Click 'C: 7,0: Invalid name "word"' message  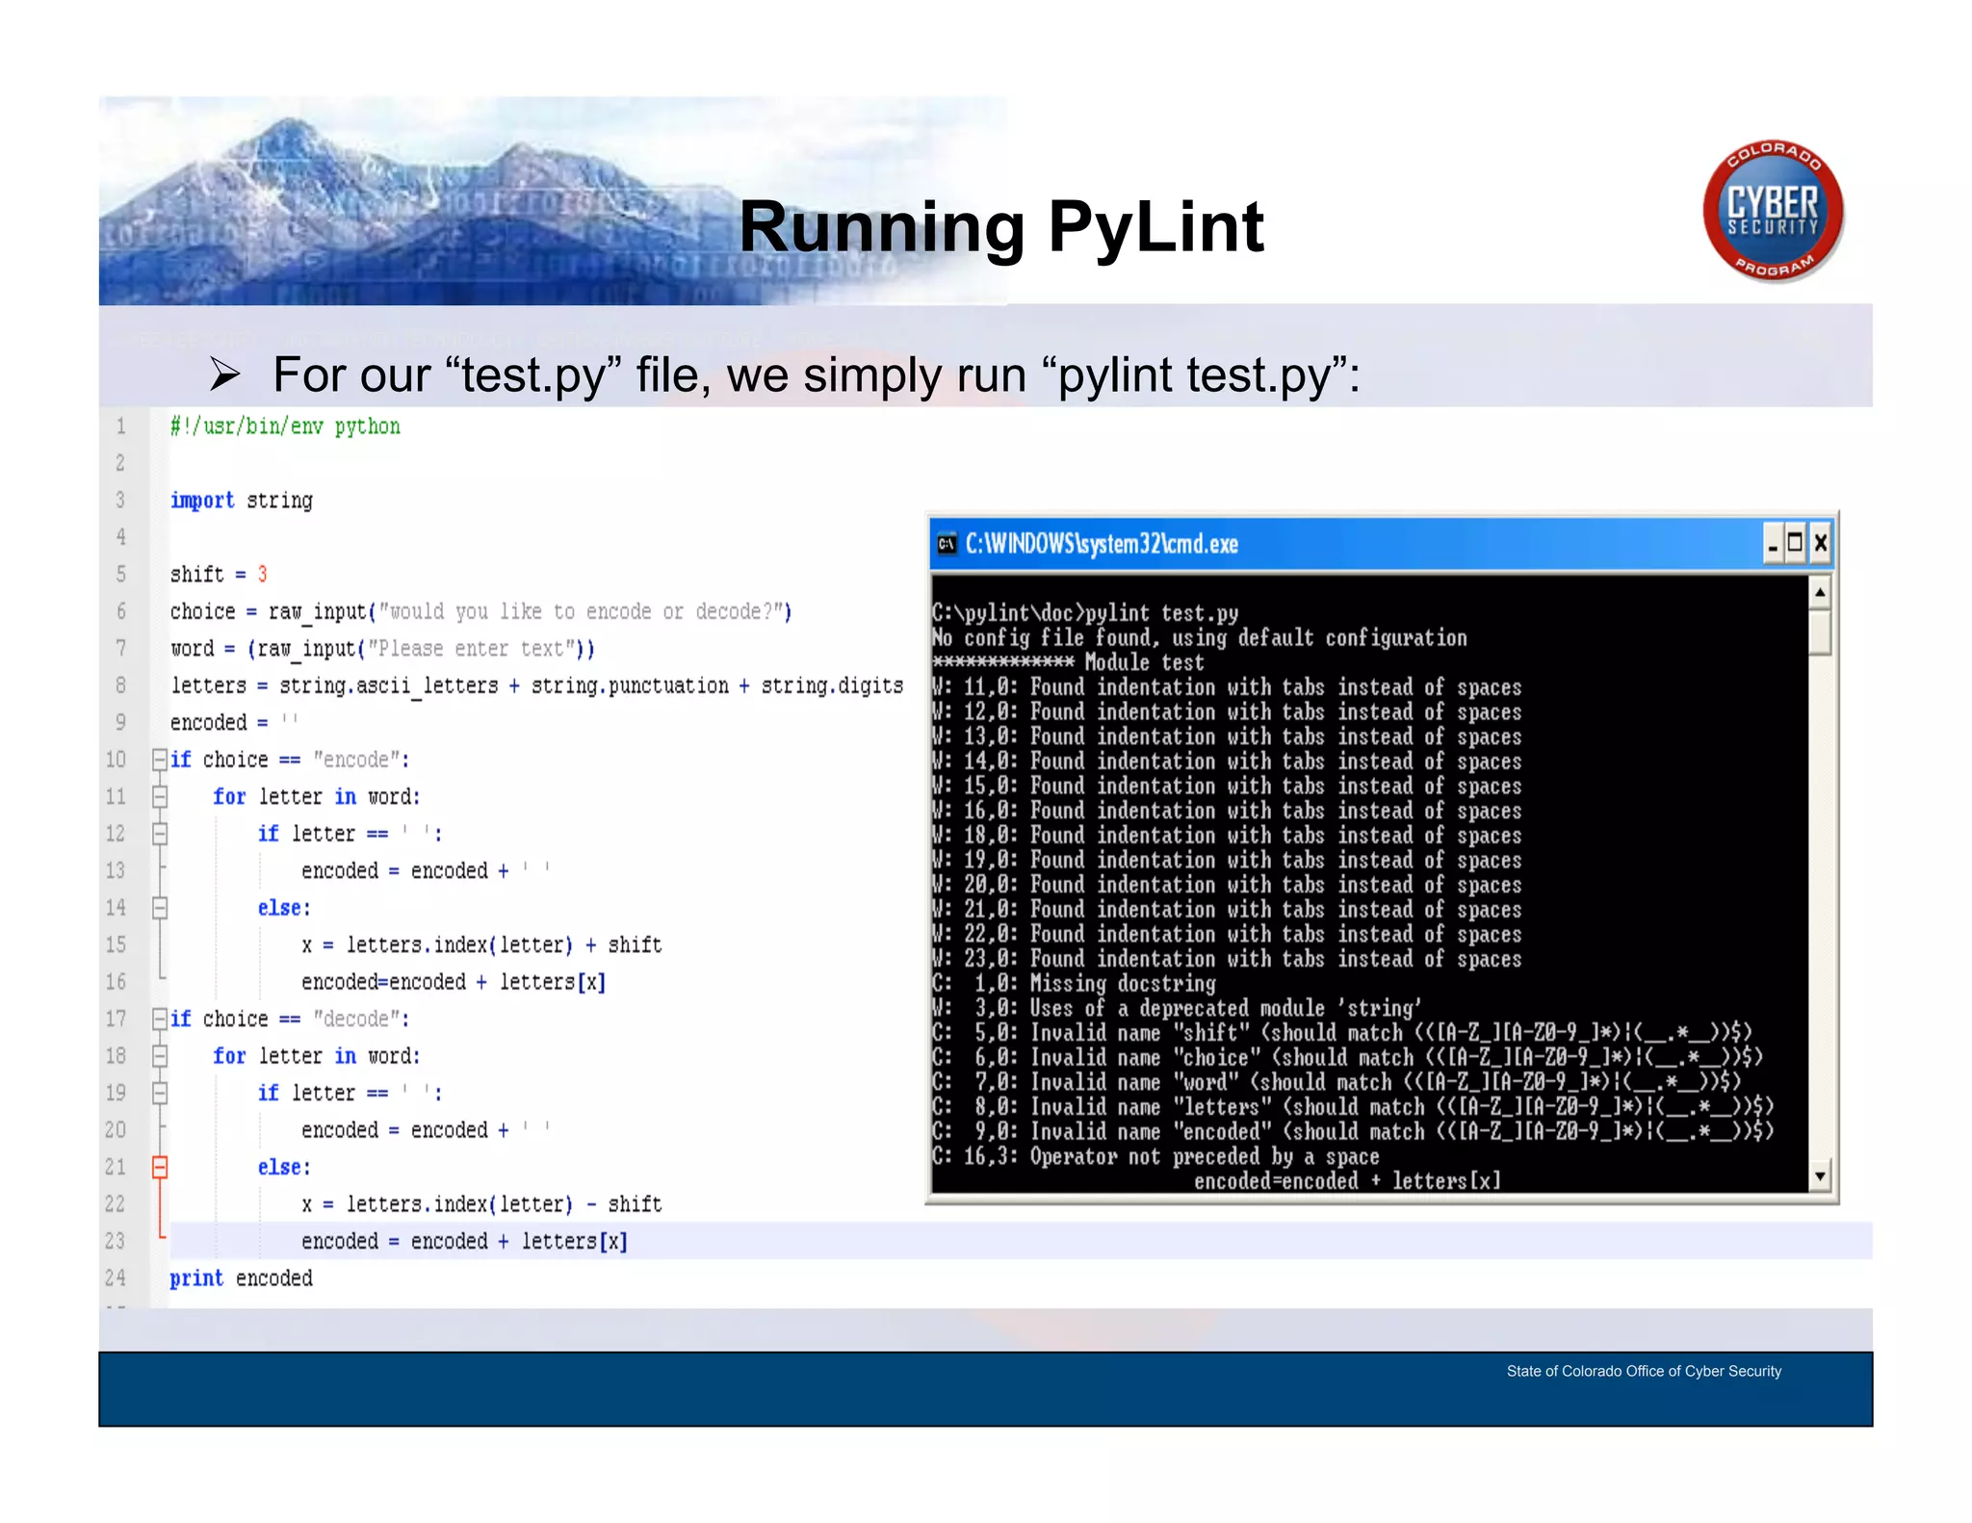(1336, 1082)
